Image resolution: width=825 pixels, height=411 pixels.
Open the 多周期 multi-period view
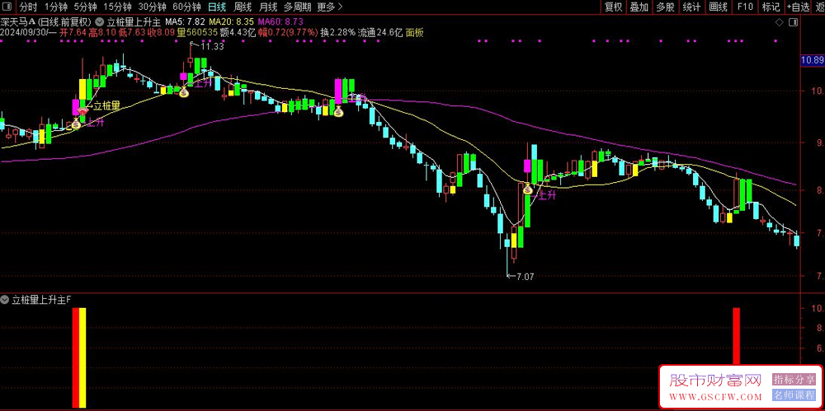pos(297,7)
